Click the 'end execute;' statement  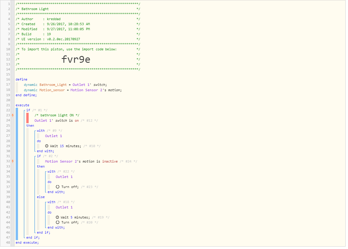coord(27,243)
